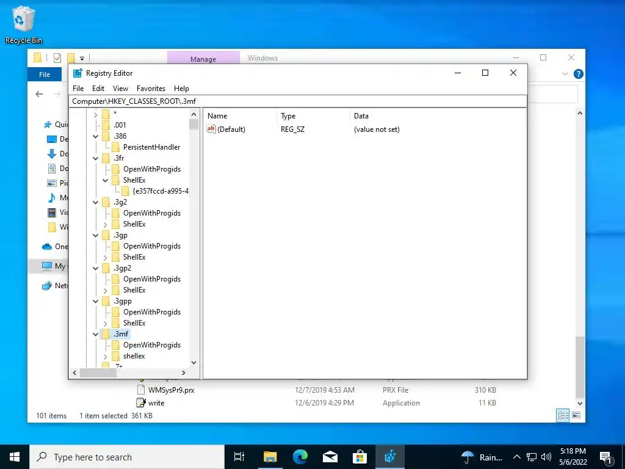Image resolution: width=625 pixels, height=469 pixels.
Task: Select the {e357fccd-a995-4 key folder icon
Action: coord(125,191)
